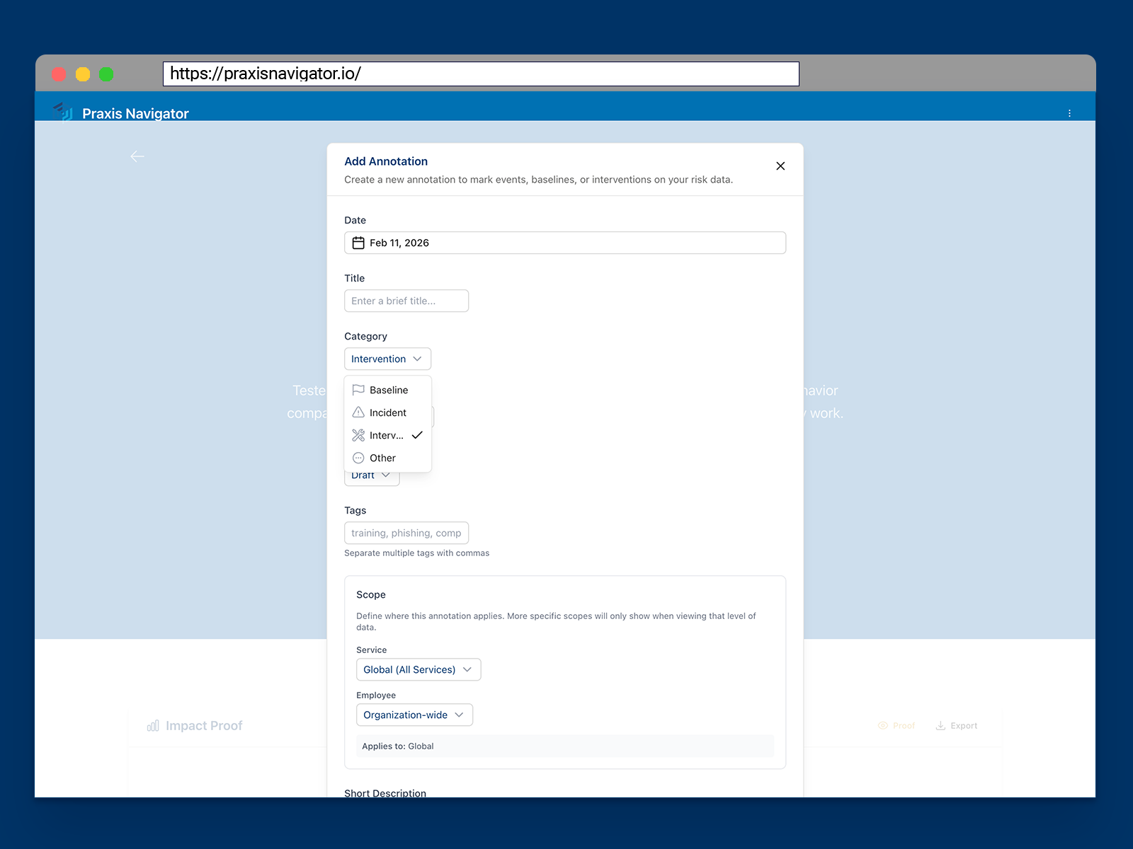Collapse the Category Intervention dropdown
1133x849 pixels.
(x=387, y=359)
